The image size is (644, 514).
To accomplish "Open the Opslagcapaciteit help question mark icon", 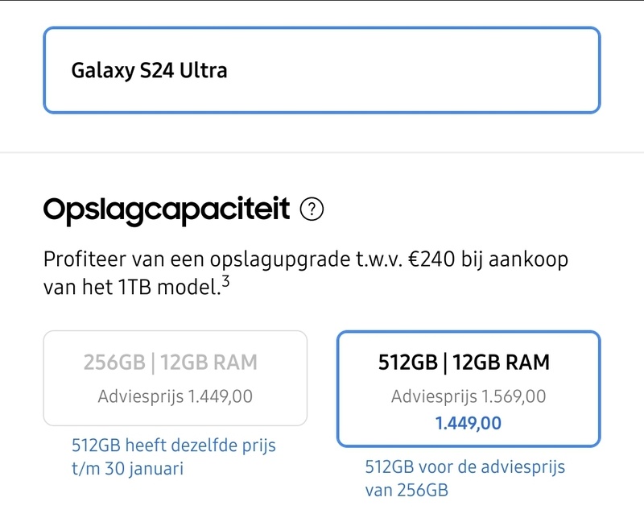I will (x=312, y=209).
